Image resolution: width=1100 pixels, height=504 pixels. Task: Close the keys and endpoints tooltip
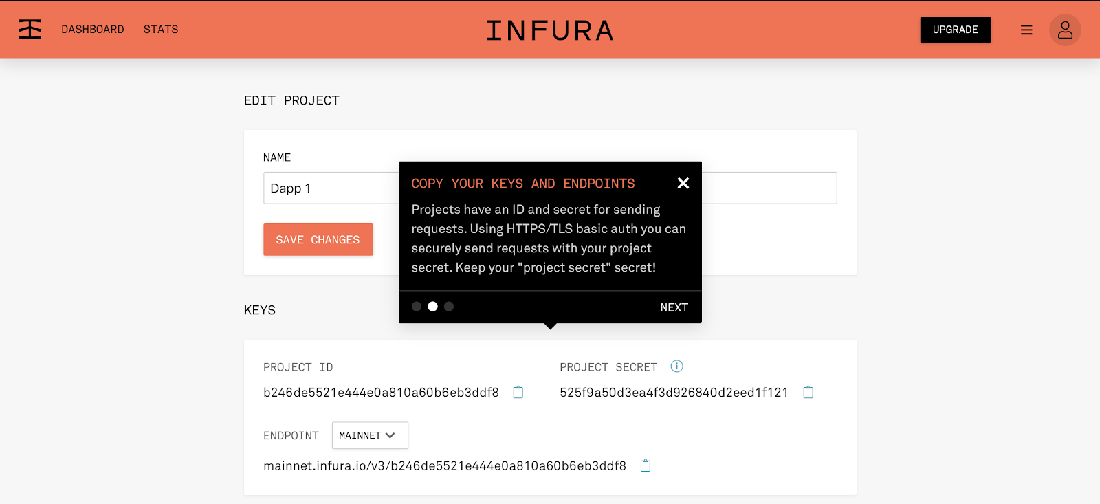pos(683,183)
